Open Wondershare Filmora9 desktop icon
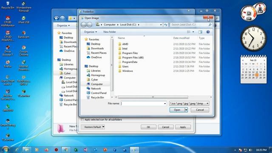The width and height of the screenshot is (272, 153). coord(24,7)
